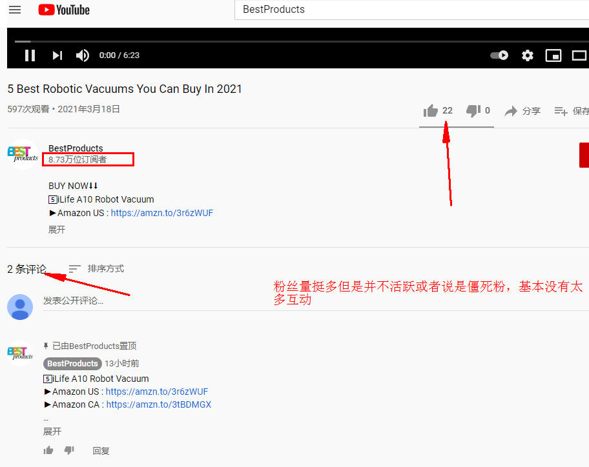Open pinned comment author avatar
This screenshot has height=467, width=589.
20,353
